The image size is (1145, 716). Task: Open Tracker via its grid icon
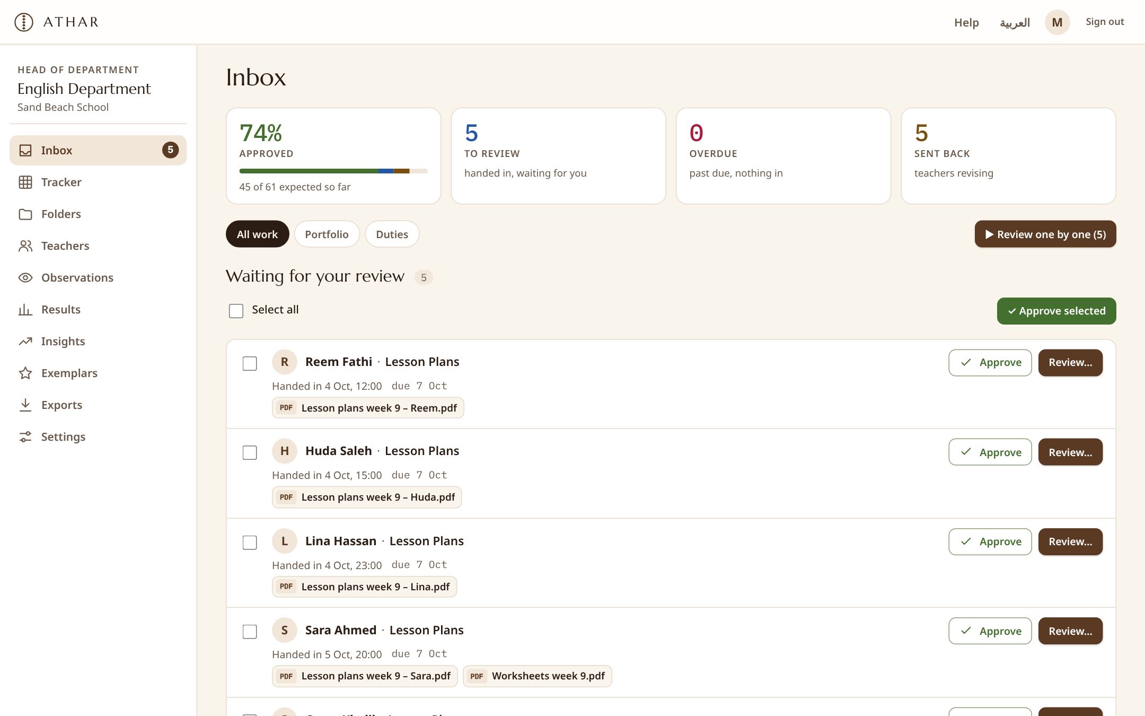click(25, 182)
